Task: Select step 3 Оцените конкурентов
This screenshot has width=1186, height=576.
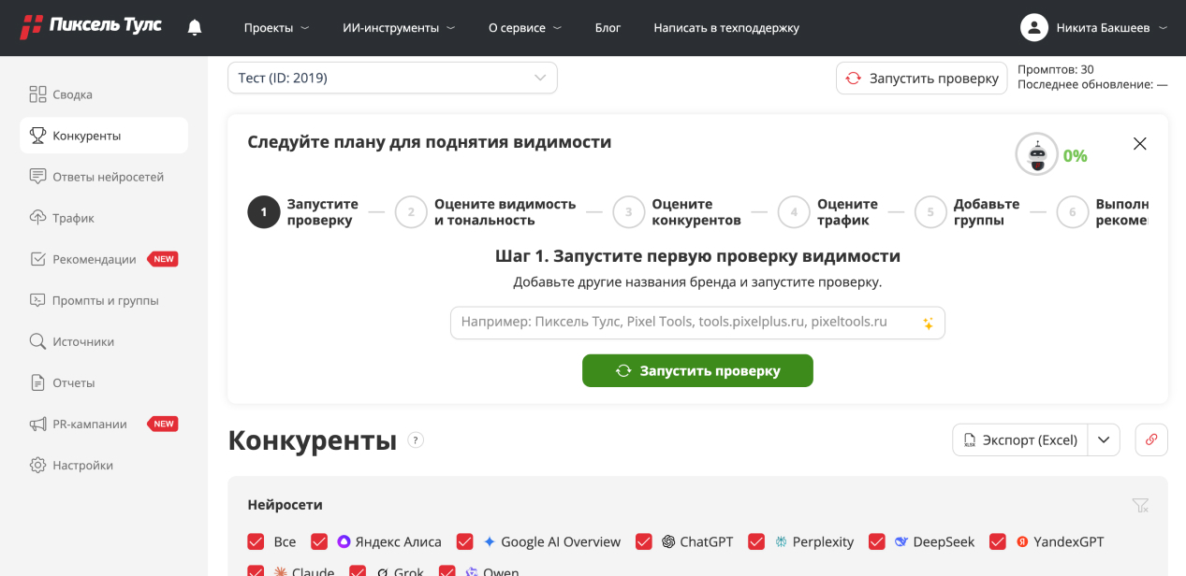Action: (x=678, y=212)
